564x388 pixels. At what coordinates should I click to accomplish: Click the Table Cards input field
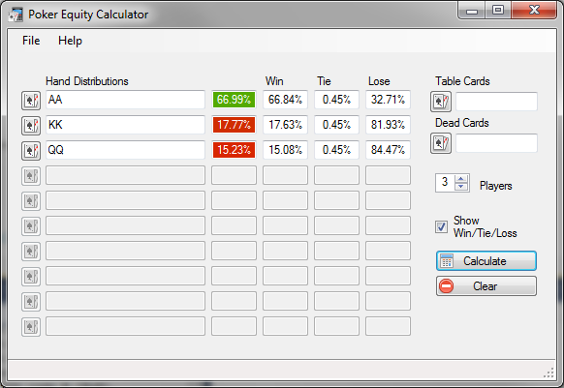coord(497,102)
